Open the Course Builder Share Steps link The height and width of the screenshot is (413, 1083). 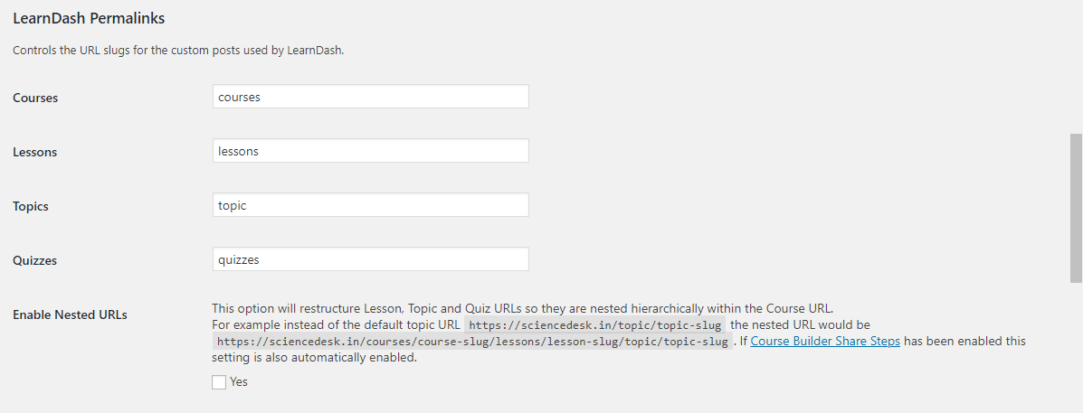[824, 342]
